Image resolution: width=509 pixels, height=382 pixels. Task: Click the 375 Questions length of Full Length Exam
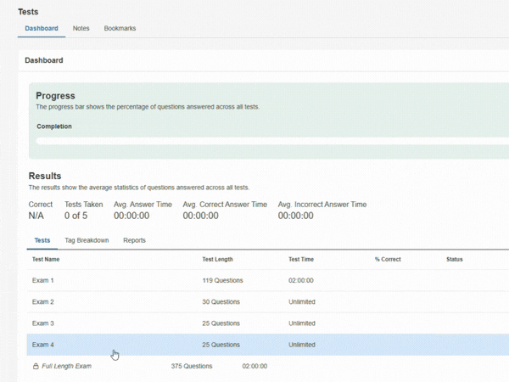coord(192,367)
